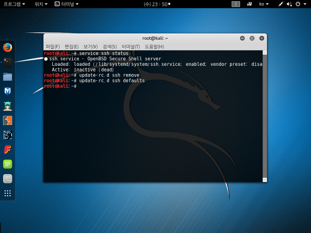This screenshot has width=311, height=233.
Task: Click the 'Active: inactive (dead)' line
Action: click(83, 70)
